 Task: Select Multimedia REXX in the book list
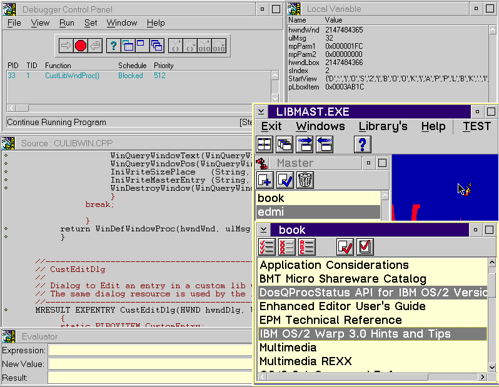coord(305,361)
